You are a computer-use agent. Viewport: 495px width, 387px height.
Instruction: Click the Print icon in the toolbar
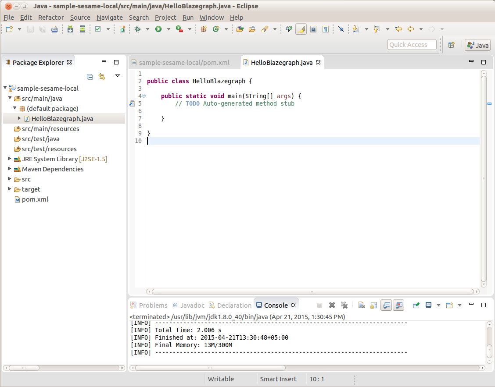point(54,29)
